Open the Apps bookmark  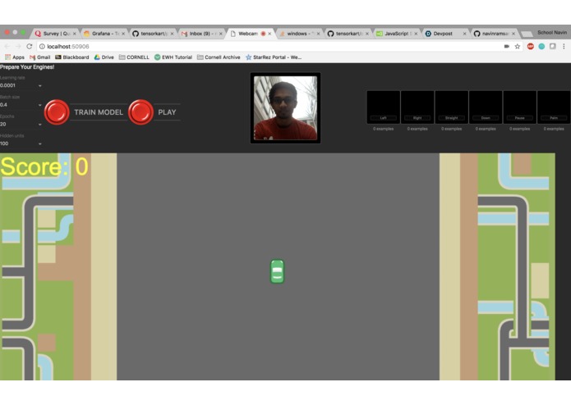pyautogui.click(x=15, y=57)
